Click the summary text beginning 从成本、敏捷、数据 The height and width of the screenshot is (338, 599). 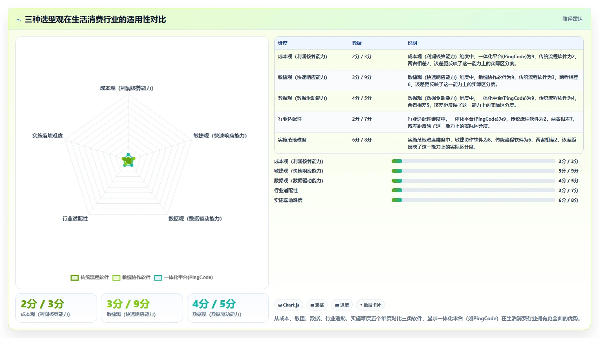click(x=428, y=319)
